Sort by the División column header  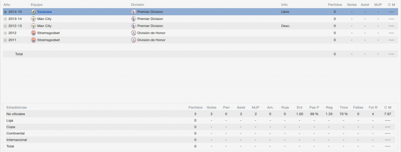137,5
